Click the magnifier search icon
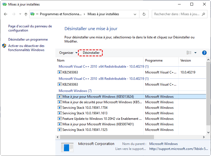The height and width of the screenshot is (156, 211). click(x=204, y=14)
